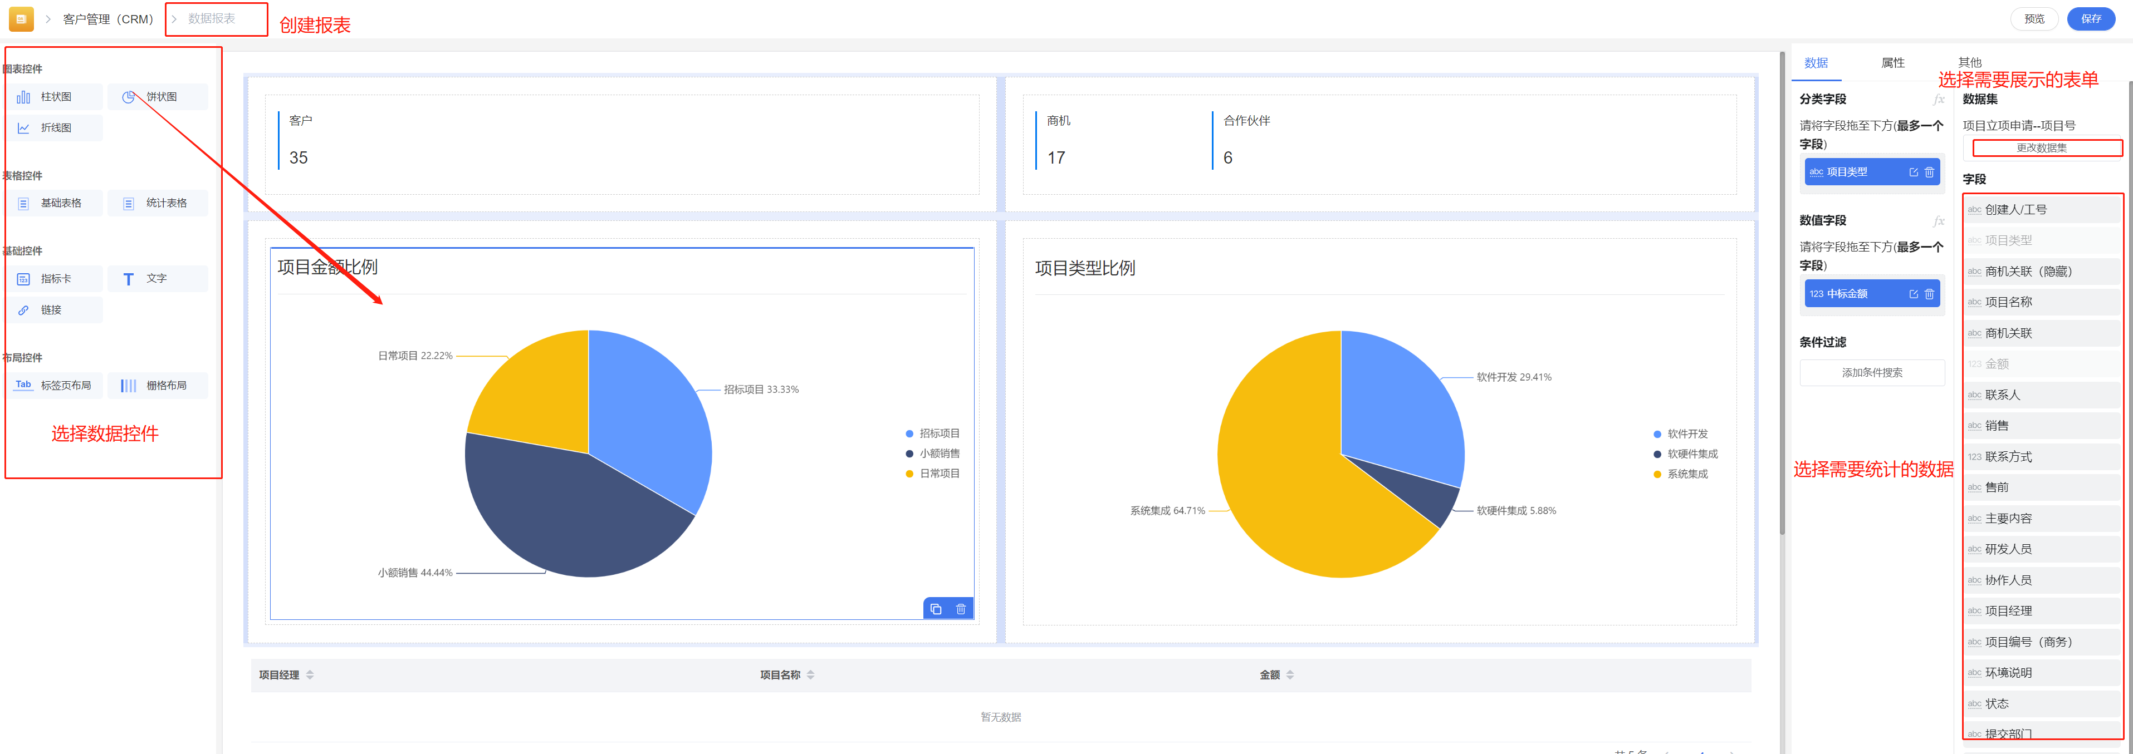The image size is (2133, 754).
Task: Add a 统计表格 statistics table widget
Action: 158,203
